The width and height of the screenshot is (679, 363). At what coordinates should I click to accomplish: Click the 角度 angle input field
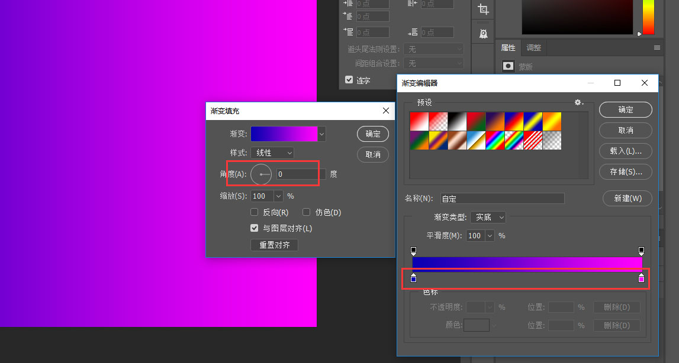[x=301, y=174]
